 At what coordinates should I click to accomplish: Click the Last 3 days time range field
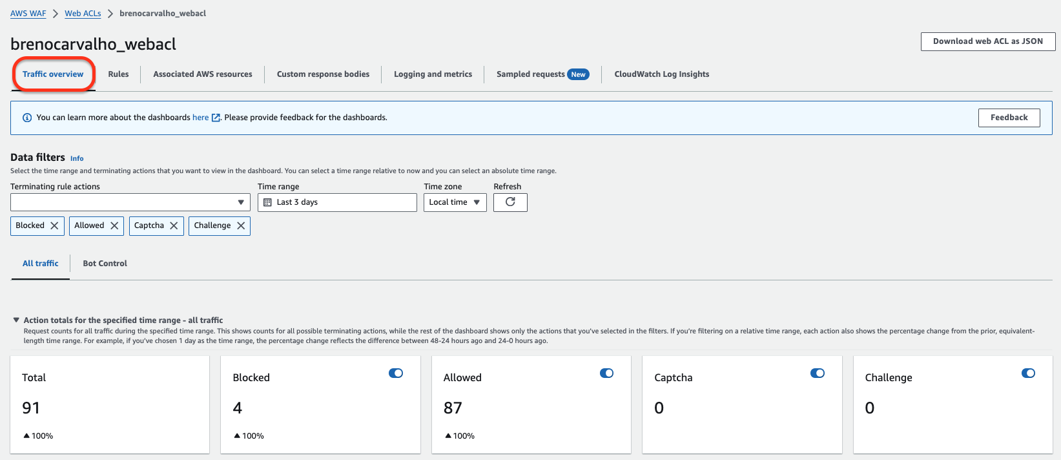[x=337, y=202]
